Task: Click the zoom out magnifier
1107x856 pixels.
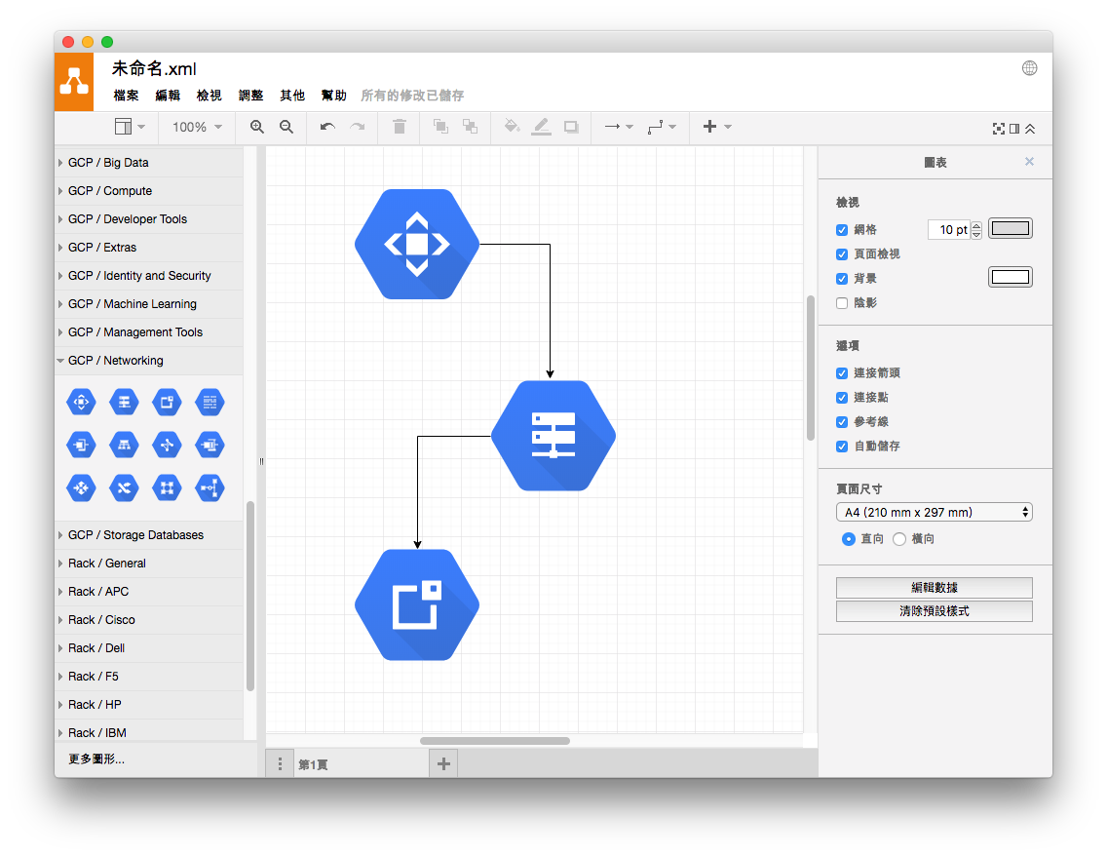Action: pyautogui.click(x=286, y=127)
